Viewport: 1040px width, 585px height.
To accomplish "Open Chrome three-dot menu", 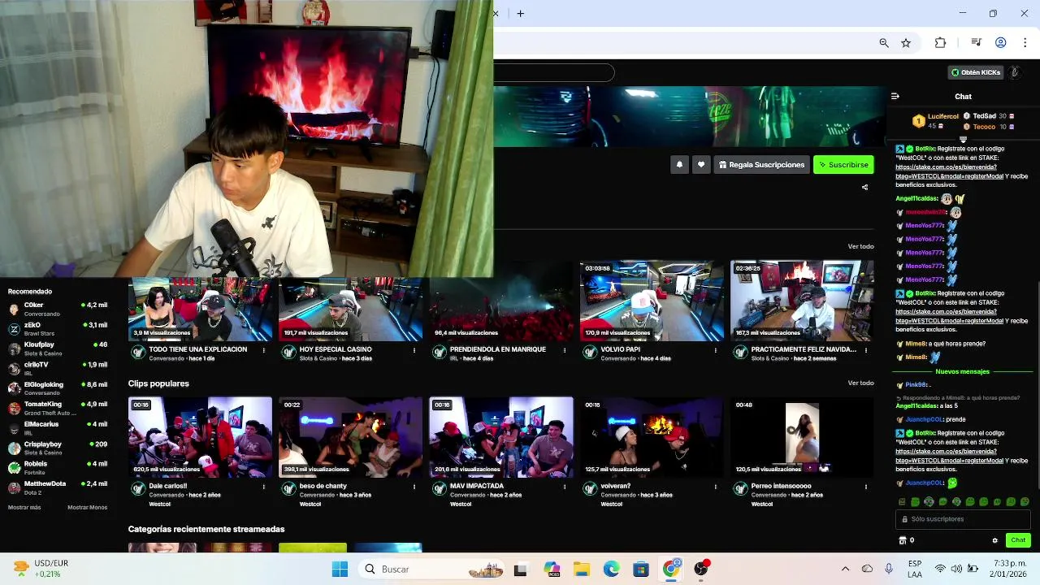I will coord(1025,43).
